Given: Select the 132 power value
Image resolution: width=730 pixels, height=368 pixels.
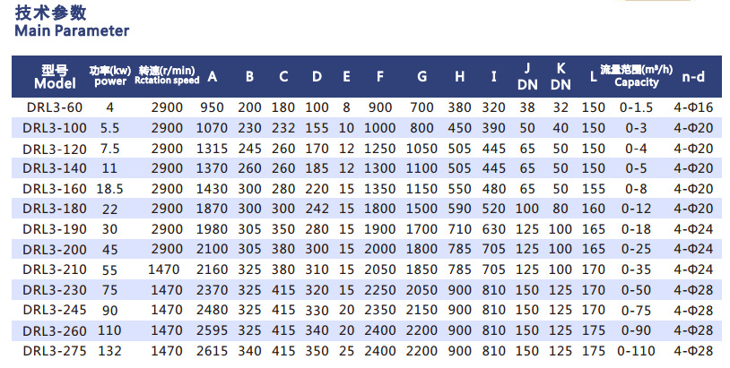Looking at the screenshot, I should pos(110,350).
